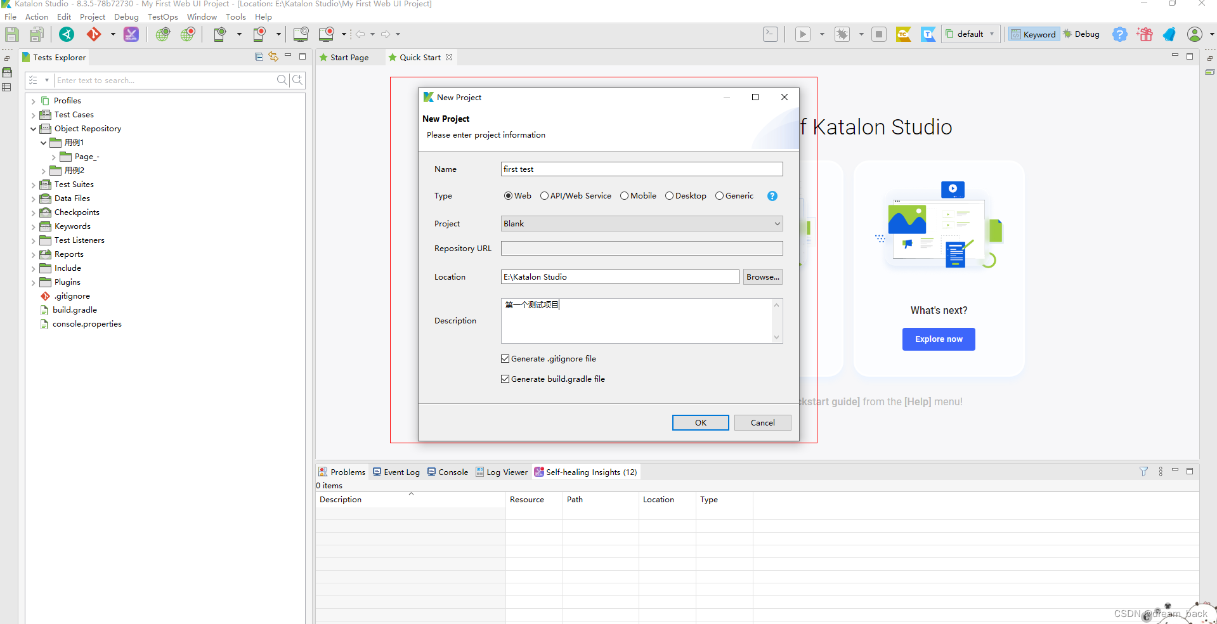This screenshot has height=624, width=1217.
Task: Click Collapse All in Tests Explorer
Action: coord(259,56)
